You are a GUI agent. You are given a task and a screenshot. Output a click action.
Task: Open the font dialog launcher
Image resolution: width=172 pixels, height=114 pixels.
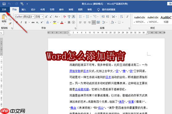coord(75,28)
